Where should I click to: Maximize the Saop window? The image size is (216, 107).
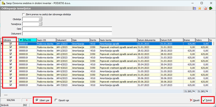202,3
